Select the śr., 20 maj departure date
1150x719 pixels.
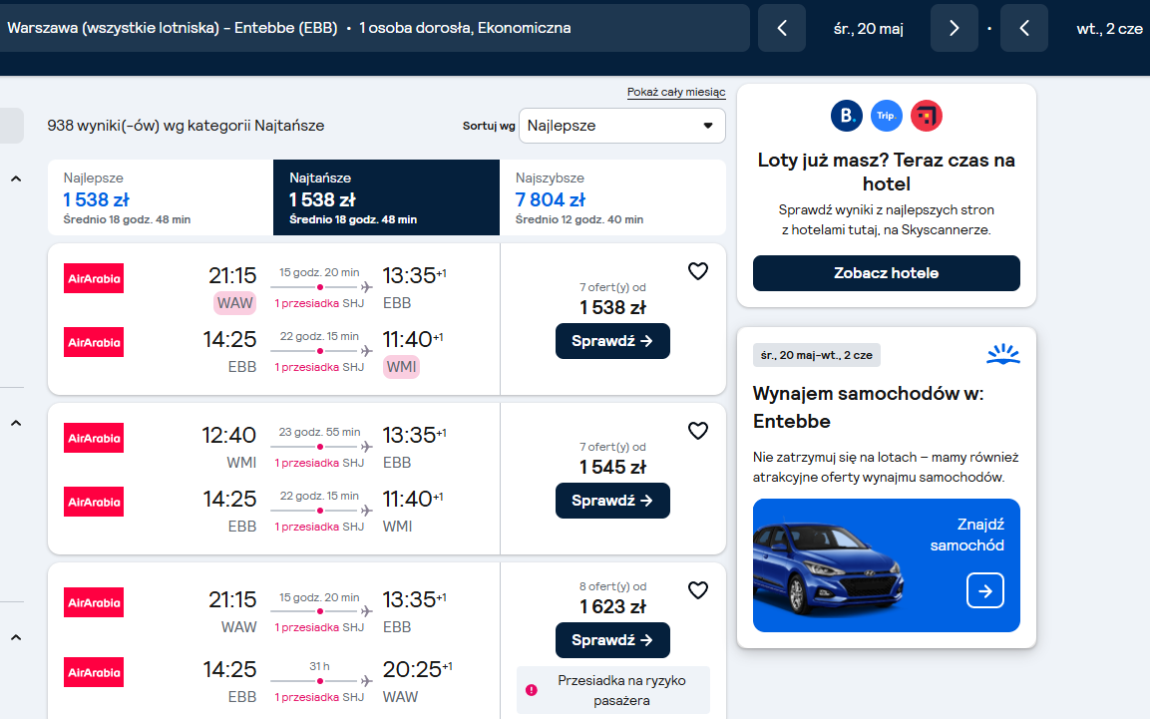coord(869,29)
